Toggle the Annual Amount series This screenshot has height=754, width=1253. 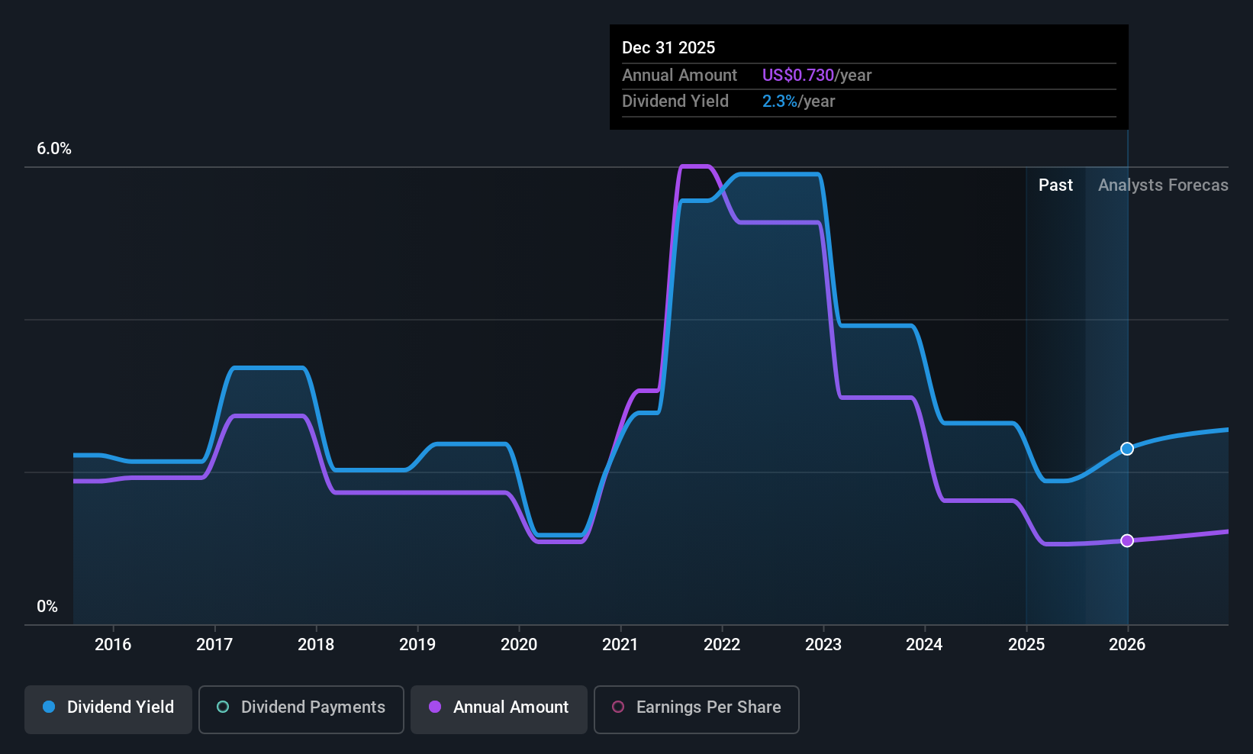pyautogui.click(x=499, y=710)
